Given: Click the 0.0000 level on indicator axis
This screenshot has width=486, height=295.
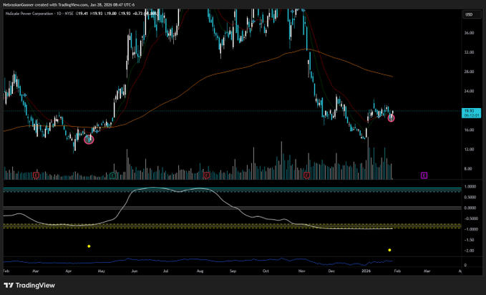Looking at the screenshot, I should (470, 208).
